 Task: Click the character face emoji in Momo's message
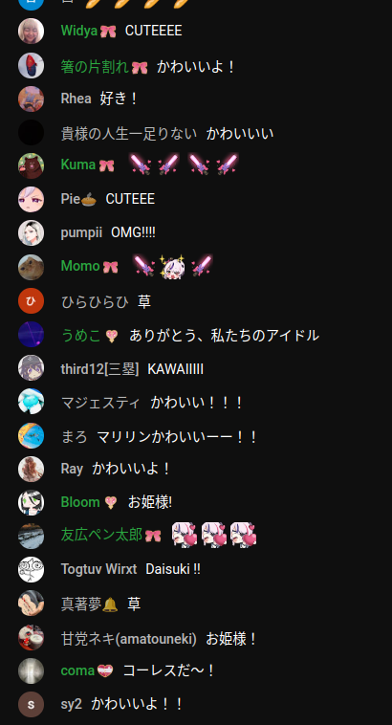(172, 266)
